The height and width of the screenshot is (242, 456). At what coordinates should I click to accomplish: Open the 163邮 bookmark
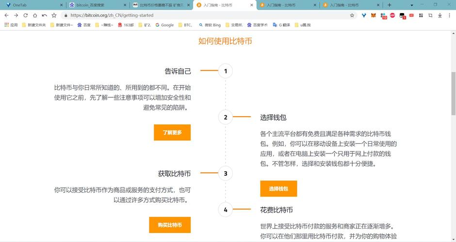tap(126, 25)
